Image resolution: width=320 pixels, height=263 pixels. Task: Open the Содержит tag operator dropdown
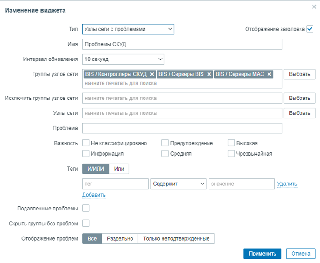[x=178, y=184]
